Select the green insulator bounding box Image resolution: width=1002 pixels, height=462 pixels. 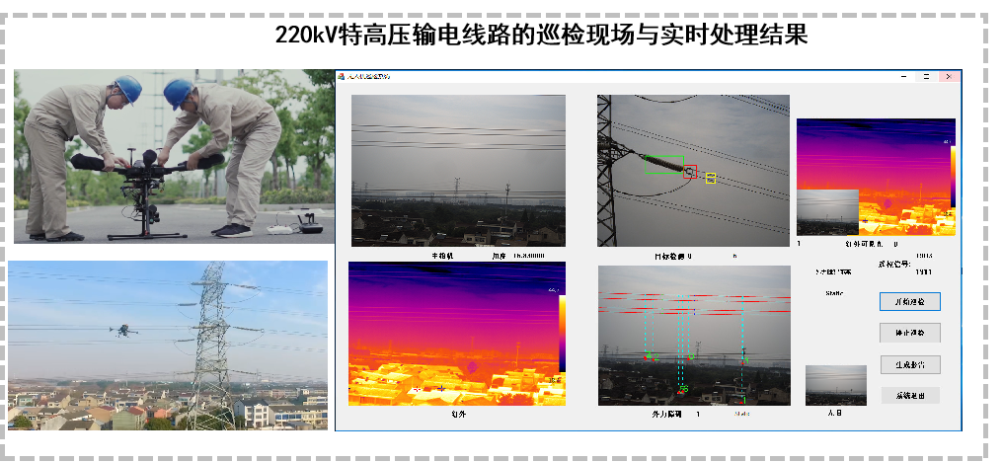663,164
